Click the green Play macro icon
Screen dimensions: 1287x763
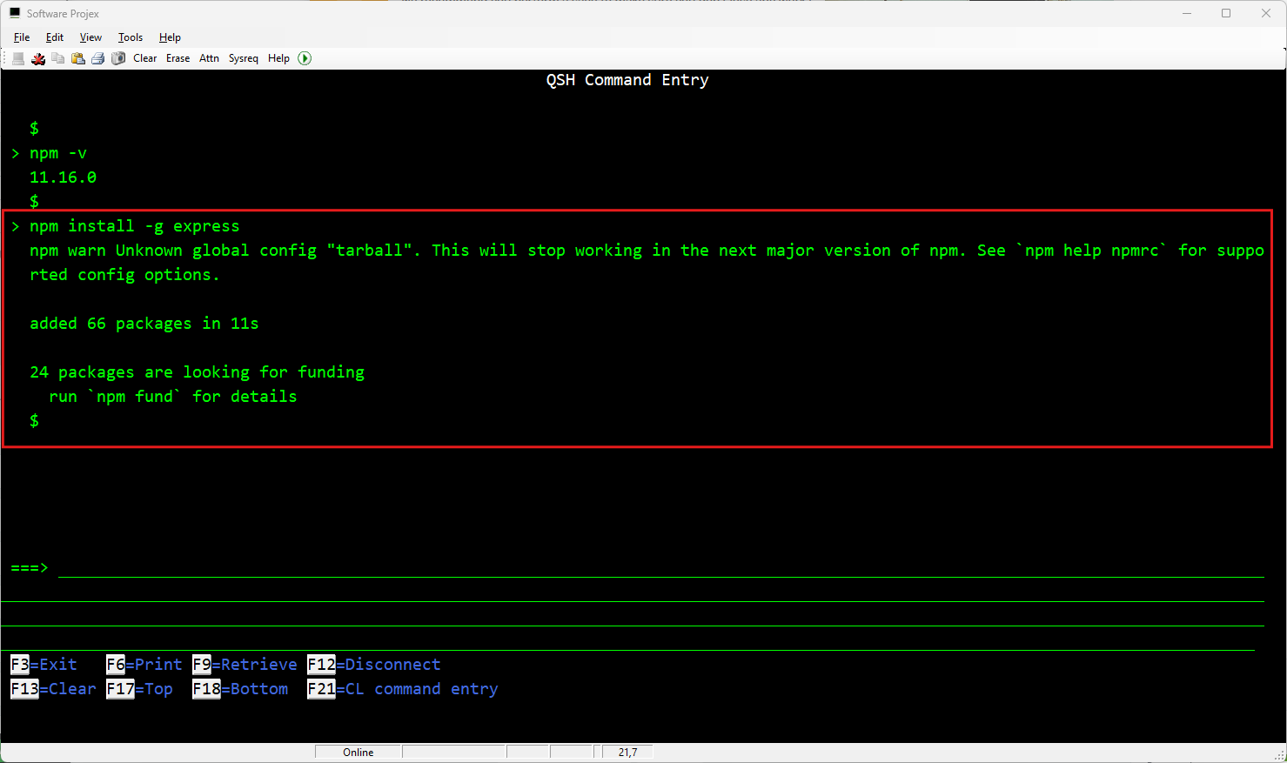point(305,58)
